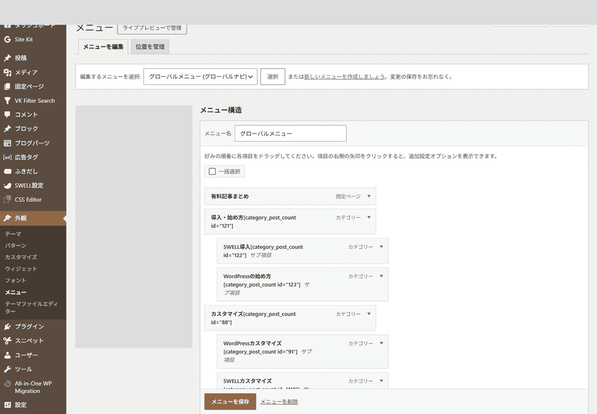
Task: Click the ふきだし balloon icon
Action: point(7,171)
